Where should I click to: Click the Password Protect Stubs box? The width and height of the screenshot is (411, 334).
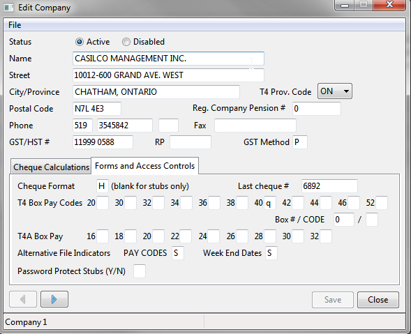pyautogui.click(x=140, y=271)
